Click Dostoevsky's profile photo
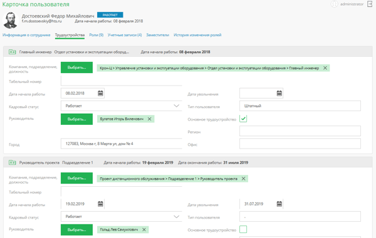 coord(10,20)
